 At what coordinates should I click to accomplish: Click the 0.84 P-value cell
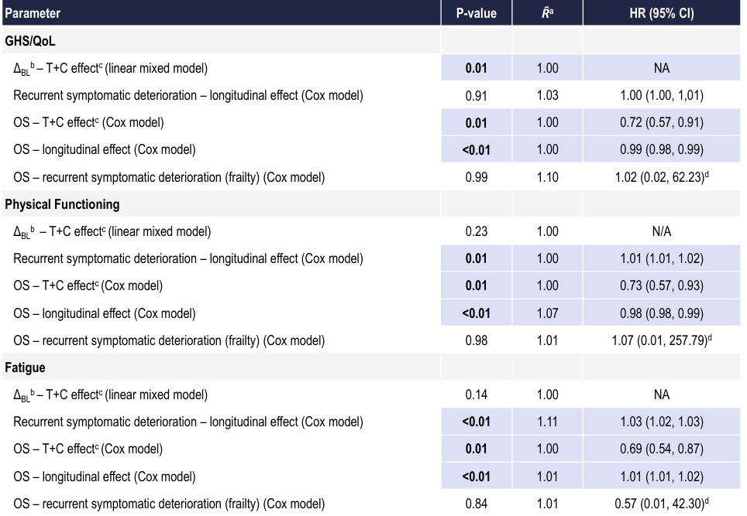(x=476, y=504)
